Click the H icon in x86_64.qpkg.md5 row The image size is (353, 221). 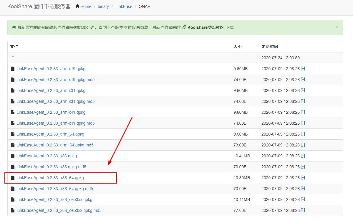(303, 189)
